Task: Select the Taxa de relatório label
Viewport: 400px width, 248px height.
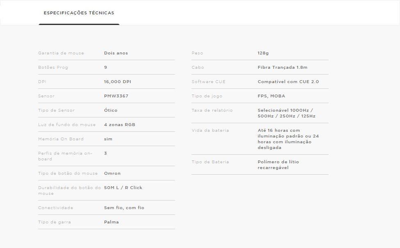Action: point(212,110)
